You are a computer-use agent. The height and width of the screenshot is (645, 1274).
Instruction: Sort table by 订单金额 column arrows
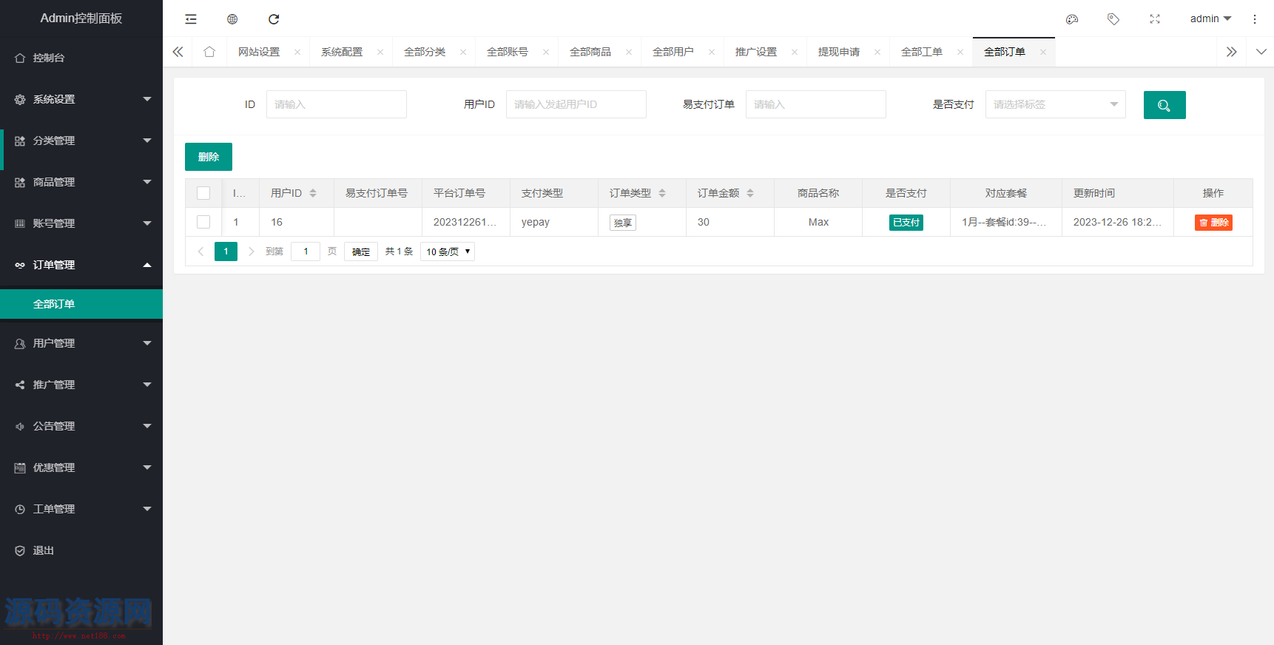point(750,193)
